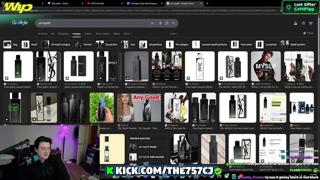Screen dimensions: 320x180
Task: Filter images by Myslf parfum chip
Action: [294, 44]
